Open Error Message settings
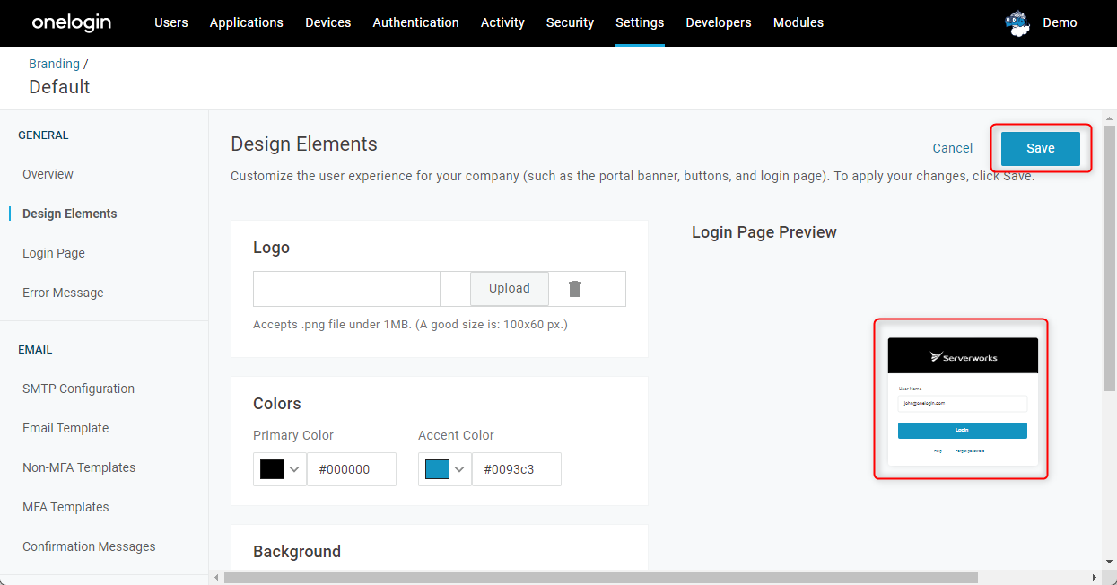The image size is (1117, 585). pyautogui.click(x=63, y=292)
